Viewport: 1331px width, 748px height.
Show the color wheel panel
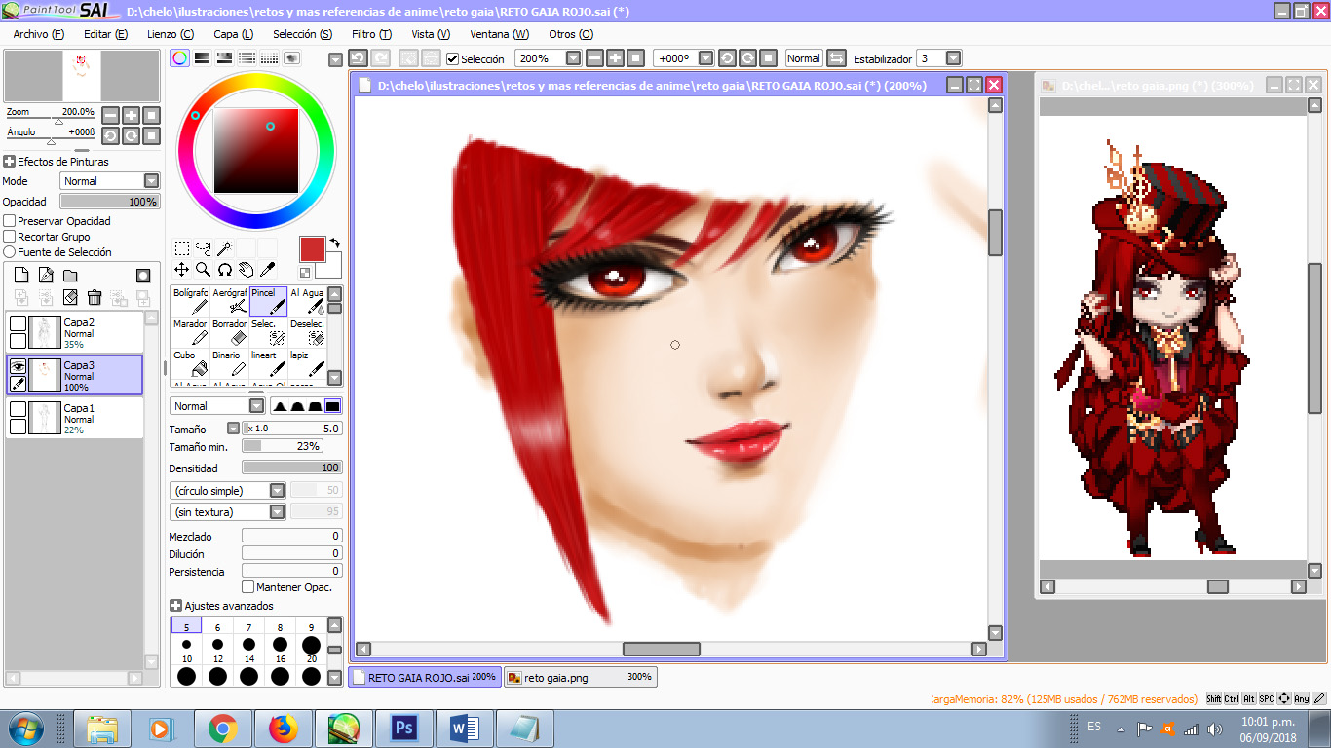[180, 58]
